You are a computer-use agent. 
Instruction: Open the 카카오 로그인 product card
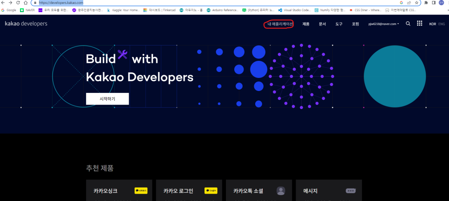tap(189, 190)
